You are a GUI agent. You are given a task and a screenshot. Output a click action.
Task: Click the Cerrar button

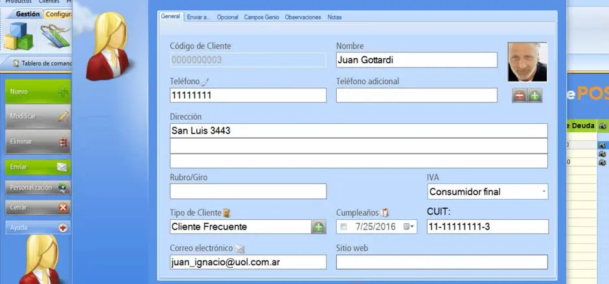[38, 207]
